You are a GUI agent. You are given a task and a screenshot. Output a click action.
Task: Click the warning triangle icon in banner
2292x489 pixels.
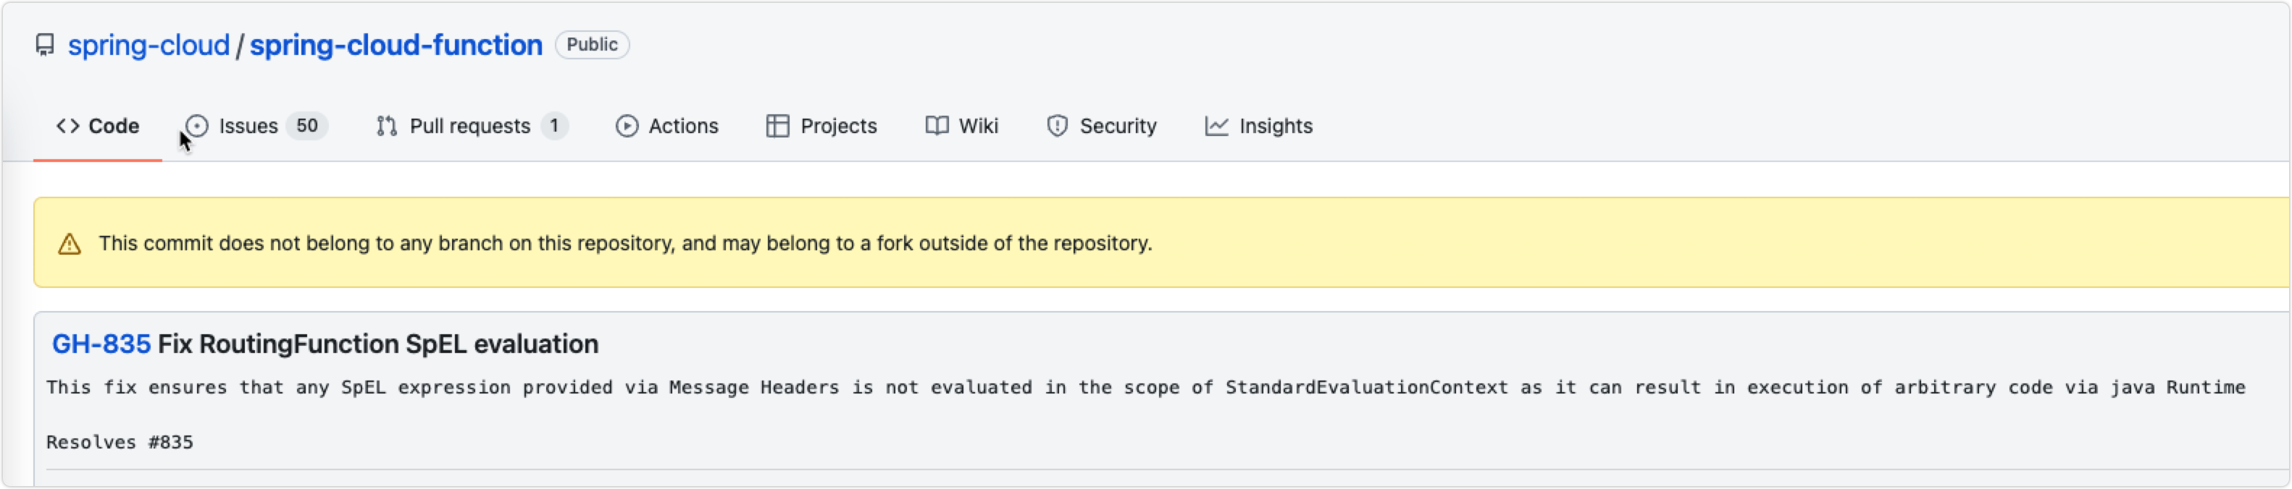[70, 244]
